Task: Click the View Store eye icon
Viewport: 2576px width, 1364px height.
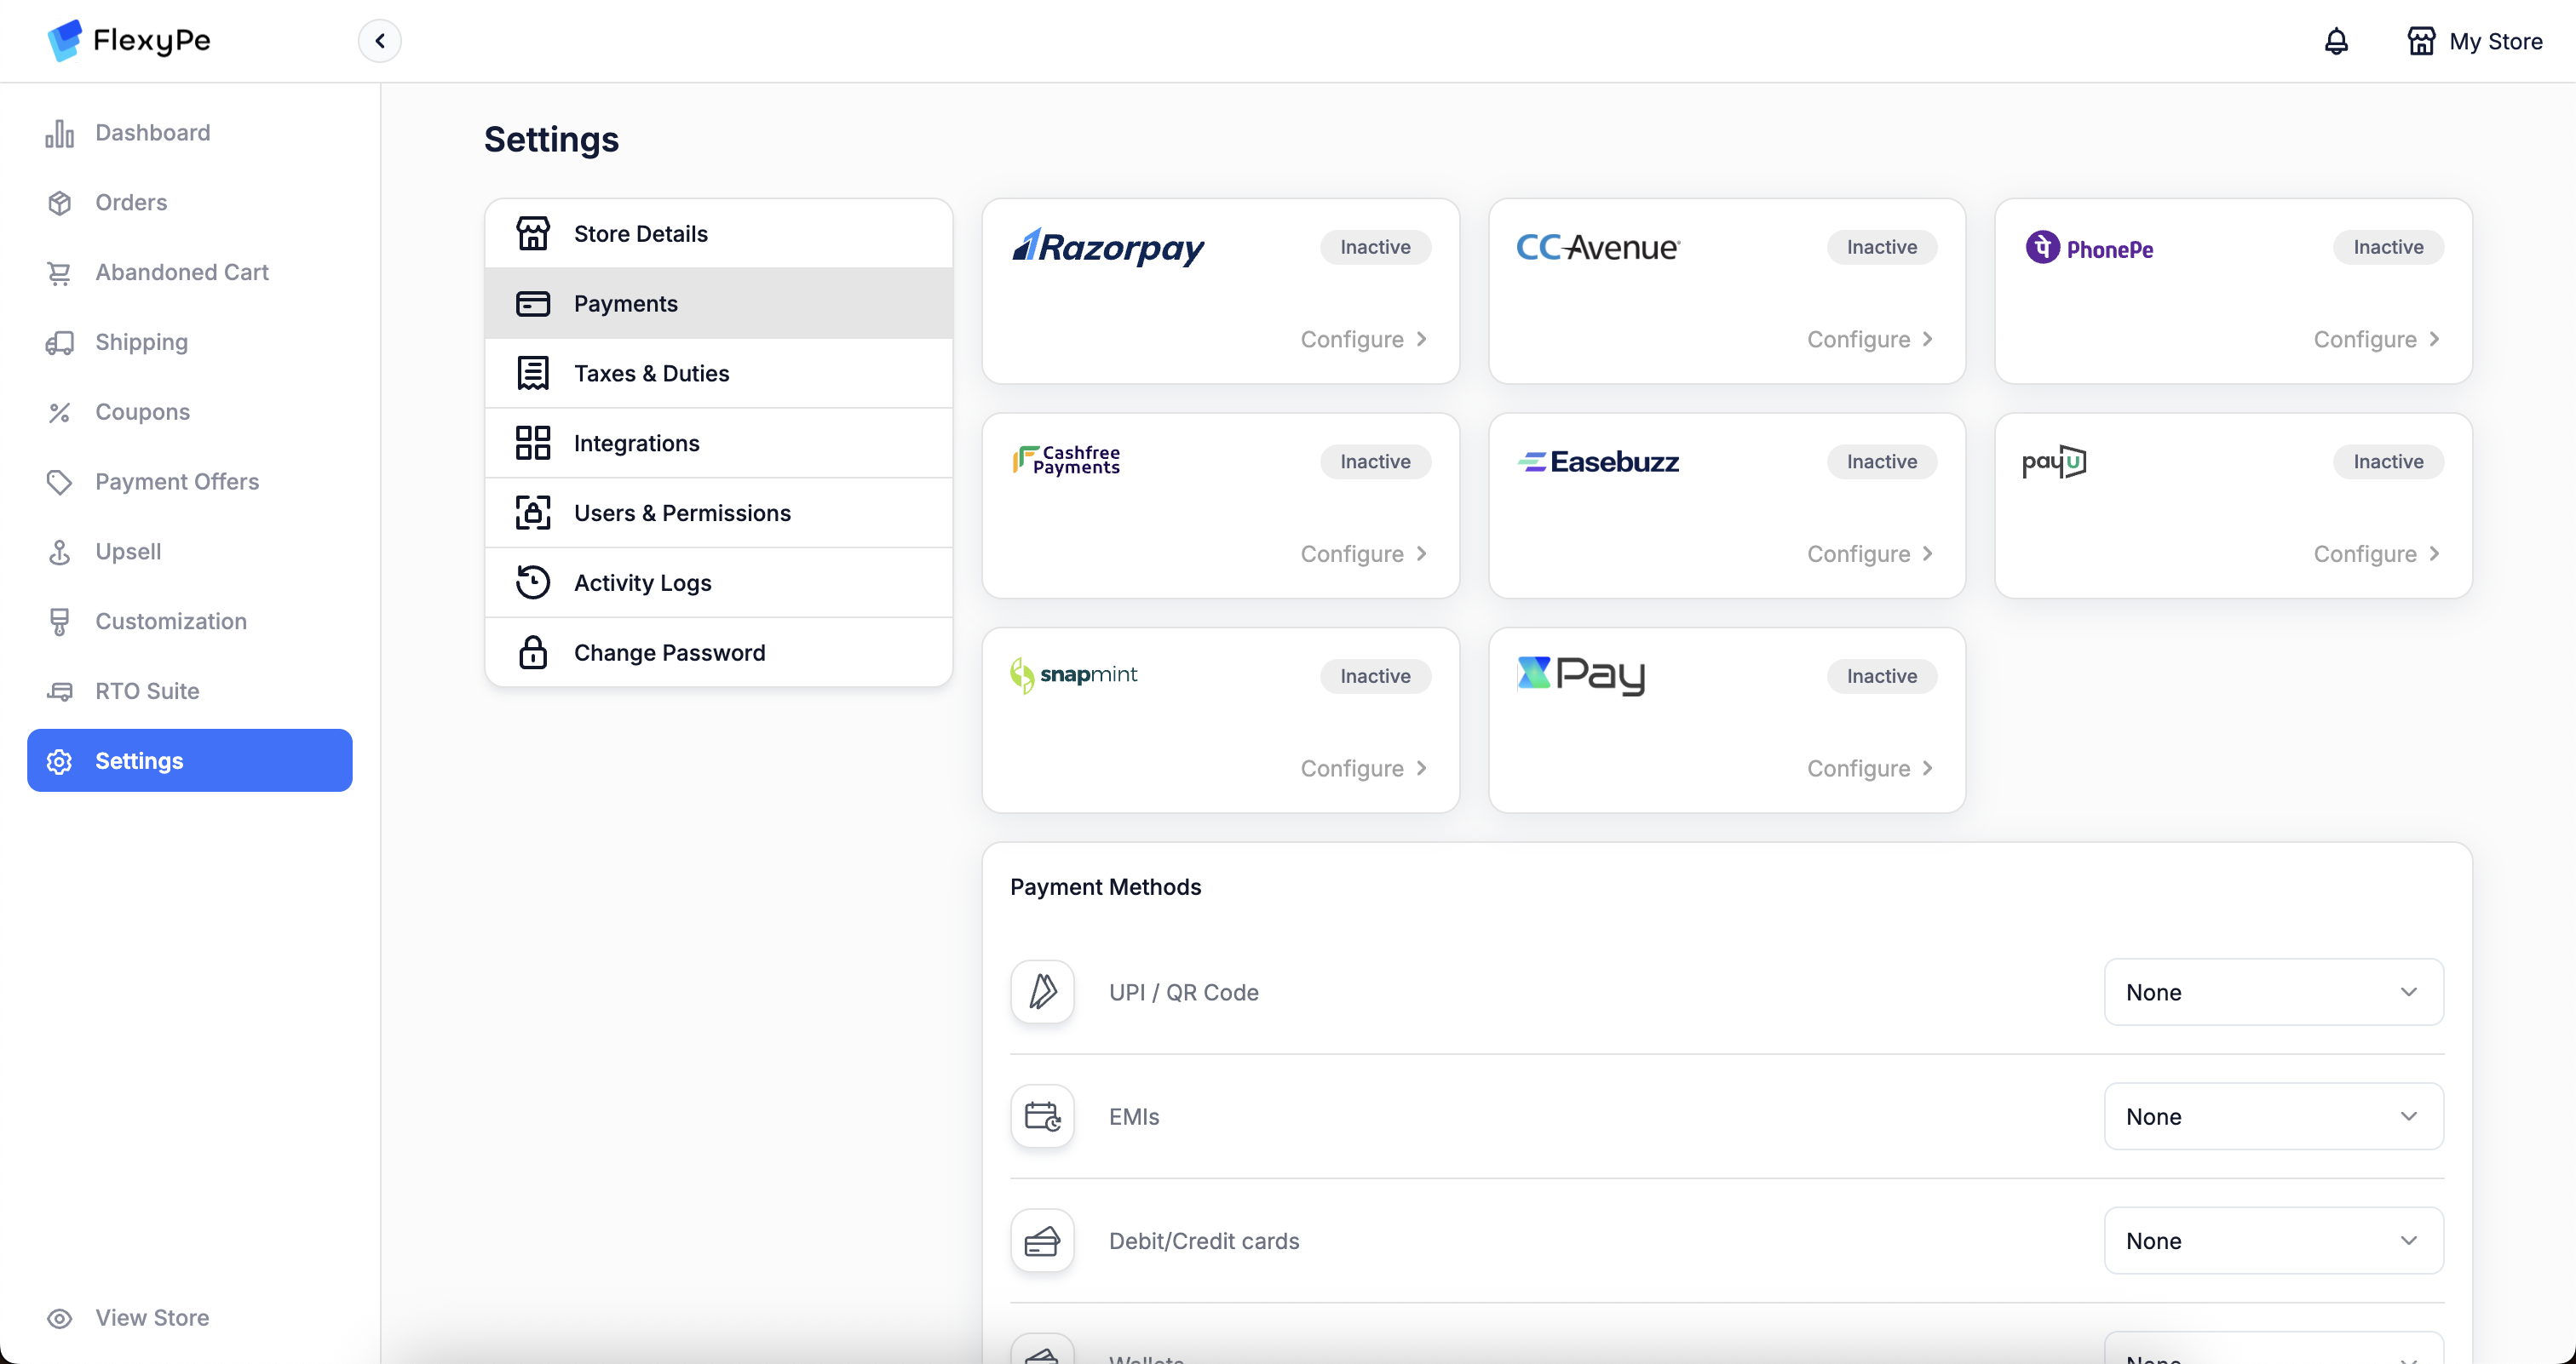Action: pyautogui.click(x=59, y=1318)
